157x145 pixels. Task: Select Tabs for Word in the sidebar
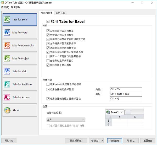click(20, 33)
